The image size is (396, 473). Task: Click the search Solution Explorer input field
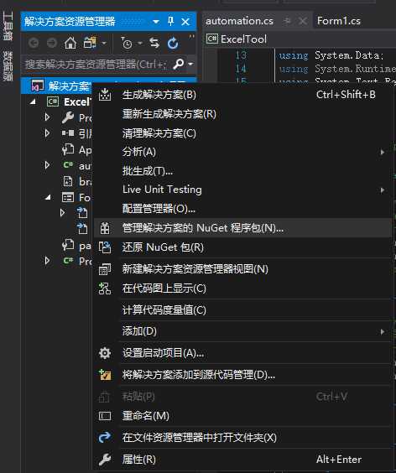point(96,64)
